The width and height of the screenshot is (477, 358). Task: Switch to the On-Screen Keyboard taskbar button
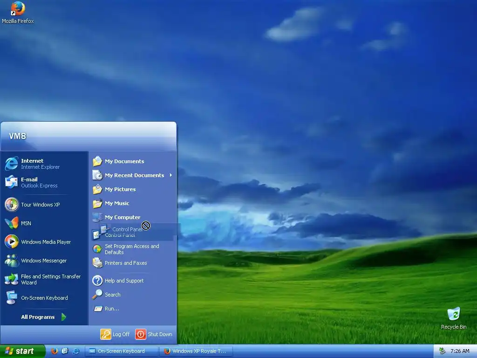(x=121, y=351)
